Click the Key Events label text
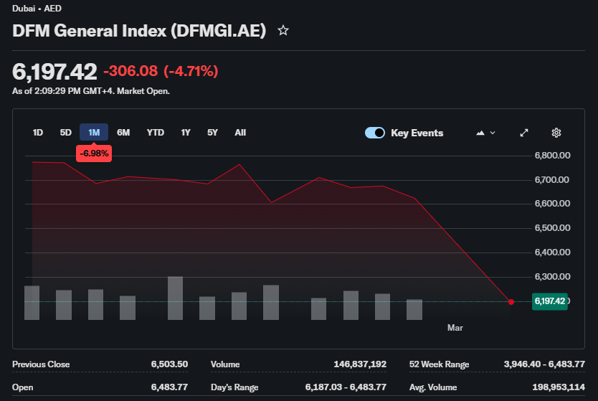 417,133
